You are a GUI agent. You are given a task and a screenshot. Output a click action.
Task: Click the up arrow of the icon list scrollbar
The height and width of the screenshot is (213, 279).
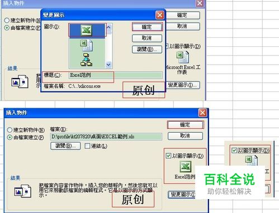click(x=109, y=27)
